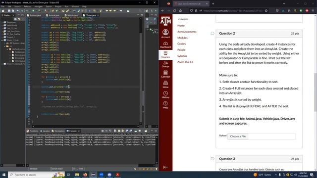The image size is (317, 178).
Task: Open the Inbox in Canvas sidebar
Action: (x=165, y=85)
